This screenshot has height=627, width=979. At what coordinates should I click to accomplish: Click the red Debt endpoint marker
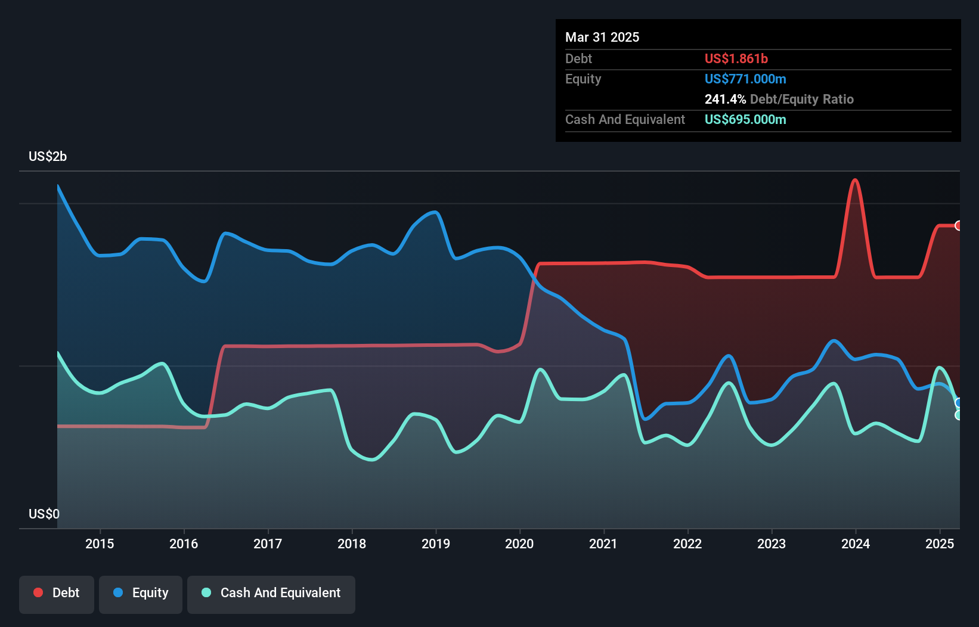[959, 225]
